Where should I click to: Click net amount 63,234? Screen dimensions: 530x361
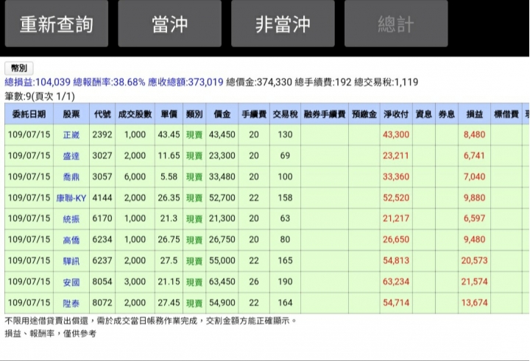click(396, 282)
